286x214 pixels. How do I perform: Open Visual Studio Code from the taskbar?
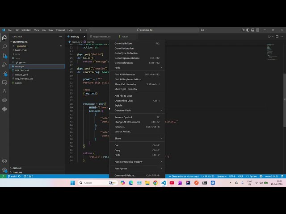(x=164, y=183)
